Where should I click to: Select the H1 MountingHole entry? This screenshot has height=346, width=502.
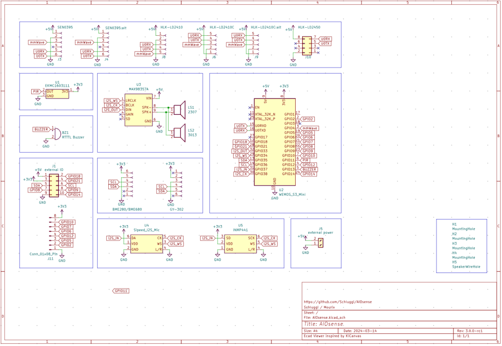463,226
